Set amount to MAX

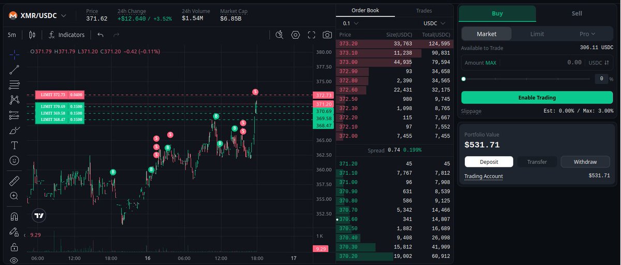point(491,63)
